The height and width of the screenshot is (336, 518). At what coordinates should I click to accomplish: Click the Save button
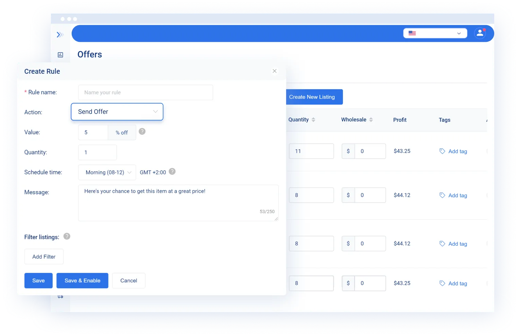click(38, 281)
